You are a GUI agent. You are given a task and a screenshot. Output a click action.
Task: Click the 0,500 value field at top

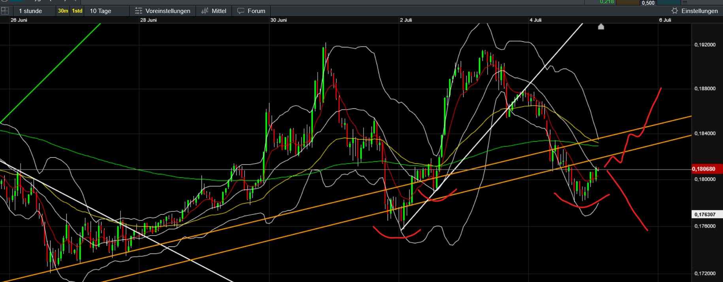(648, 3)
